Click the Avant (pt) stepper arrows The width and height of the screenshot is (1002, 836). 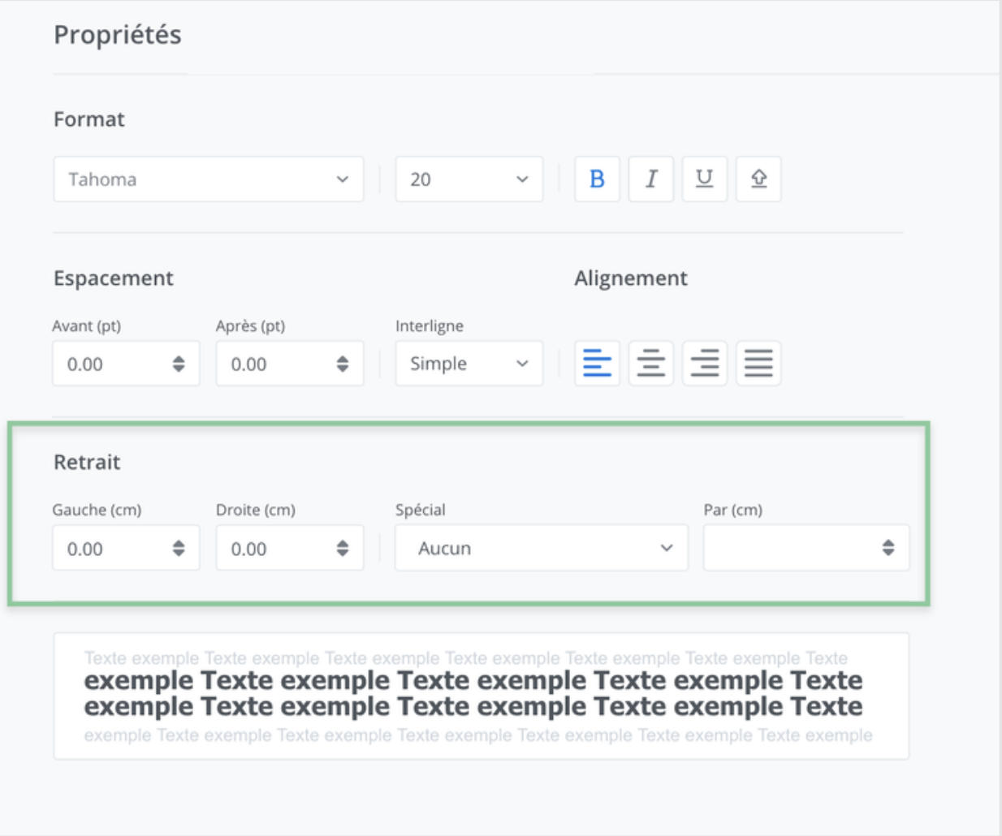point(179,364)
